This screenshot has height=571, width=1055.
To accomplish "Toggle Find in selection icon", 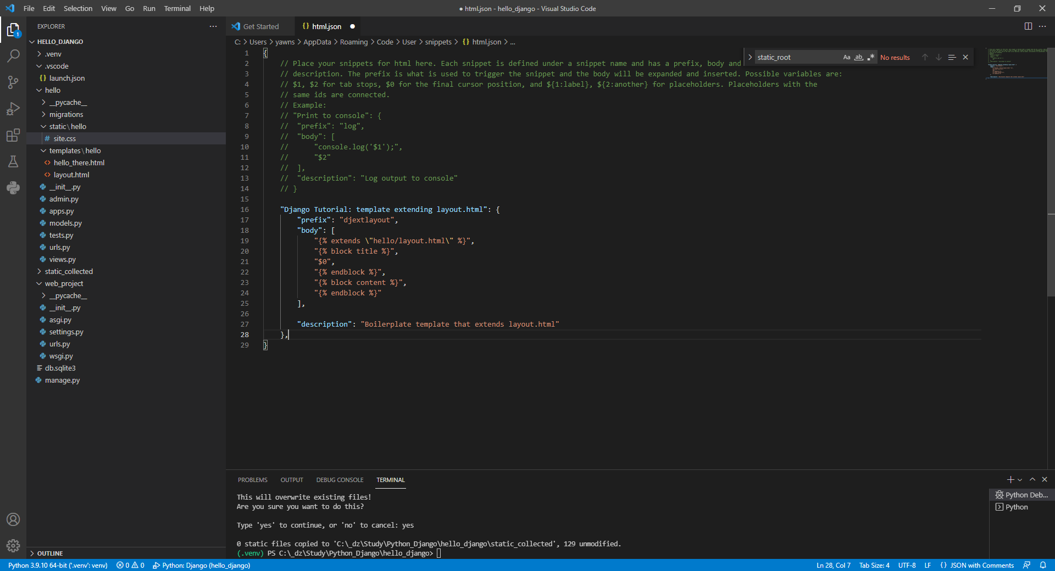I will [x=952, y=57].
